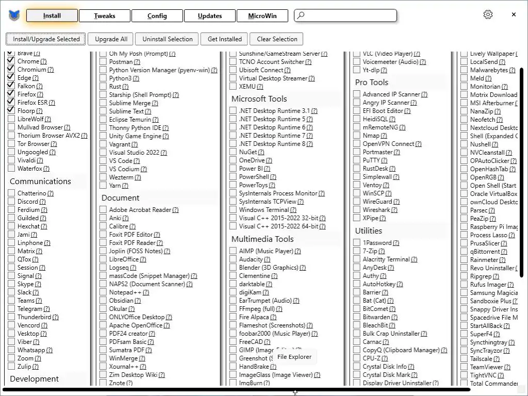Click the Clear Selection button

click(x=277, y=39)
